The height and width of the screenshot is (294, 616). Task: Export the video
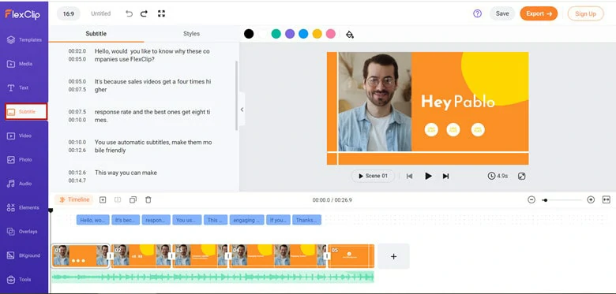539,13
